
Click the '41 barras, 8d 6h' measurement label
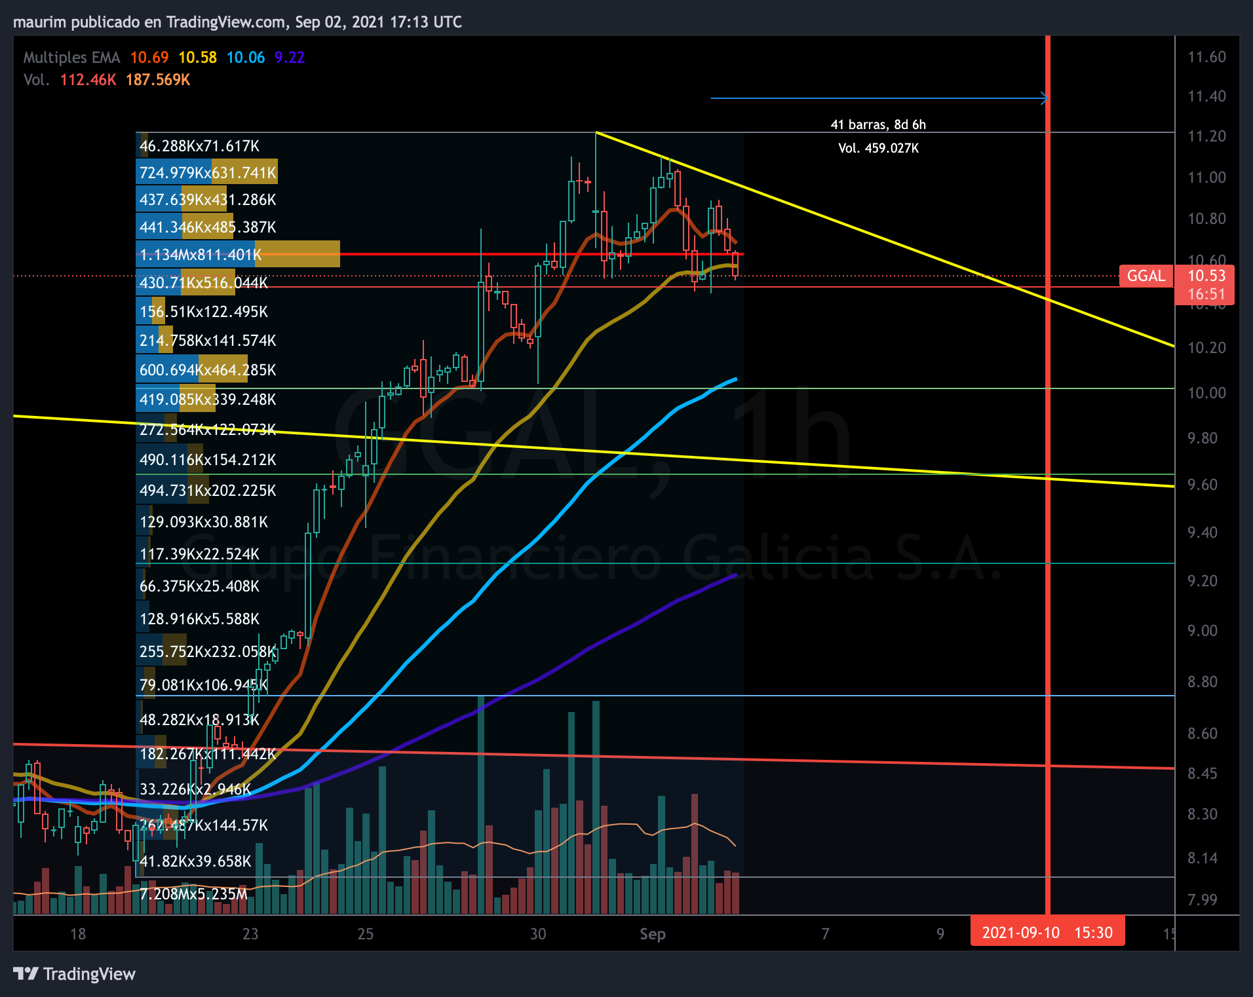[878, 124]
